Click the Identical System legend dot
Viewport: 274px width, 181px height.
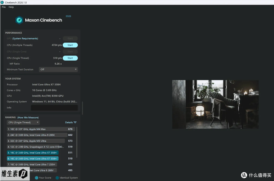tap(57, 178)
